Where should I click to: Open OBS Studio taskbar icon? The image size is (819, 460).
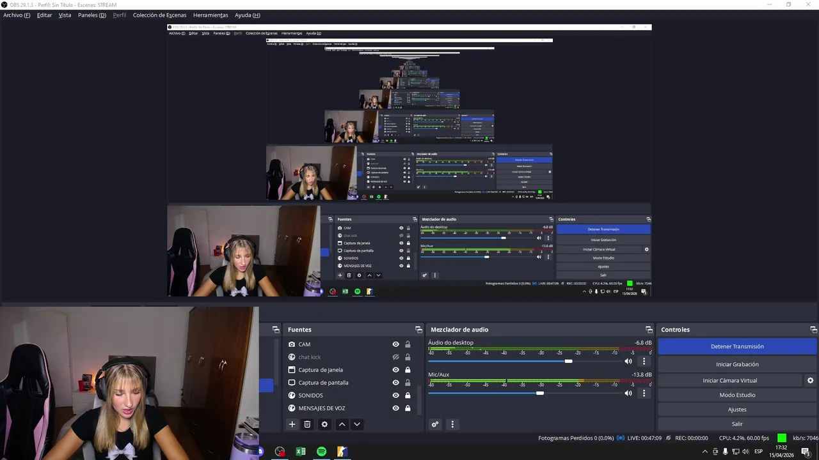click(280, 452)
